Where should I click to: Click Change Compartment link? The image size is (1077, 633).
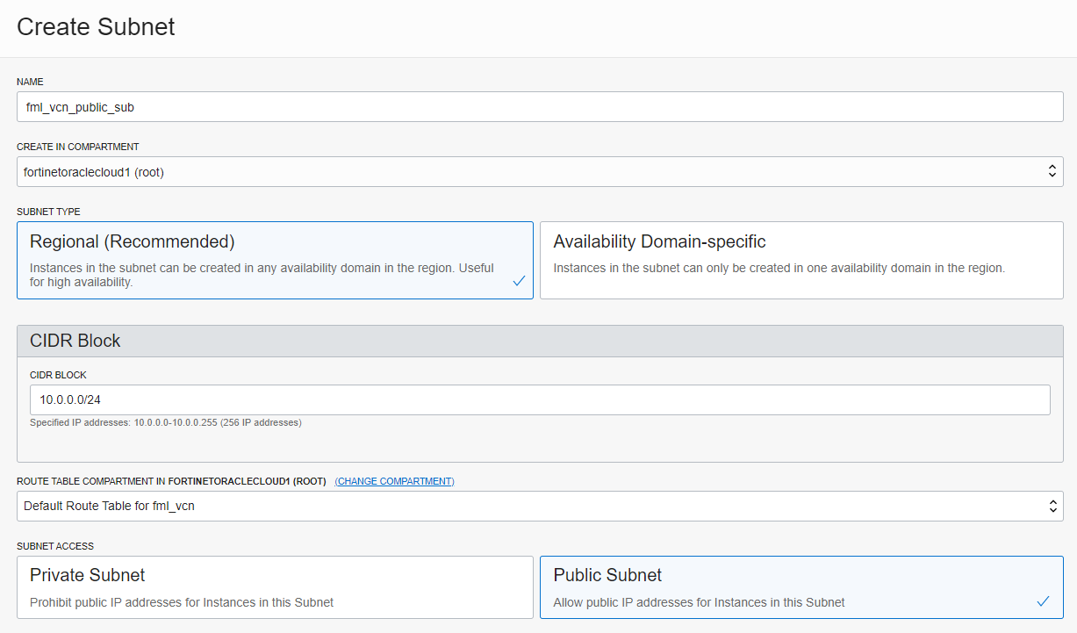[x=394, y=481]
